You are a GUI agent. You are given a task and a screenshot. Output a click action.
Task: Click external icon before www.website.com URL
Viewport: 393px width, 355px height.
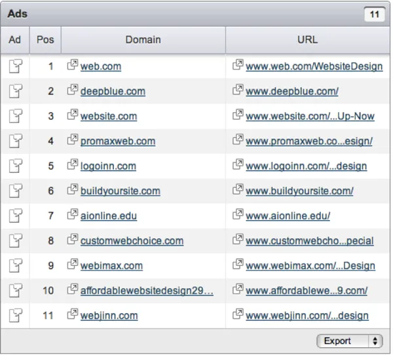[238, 115]
